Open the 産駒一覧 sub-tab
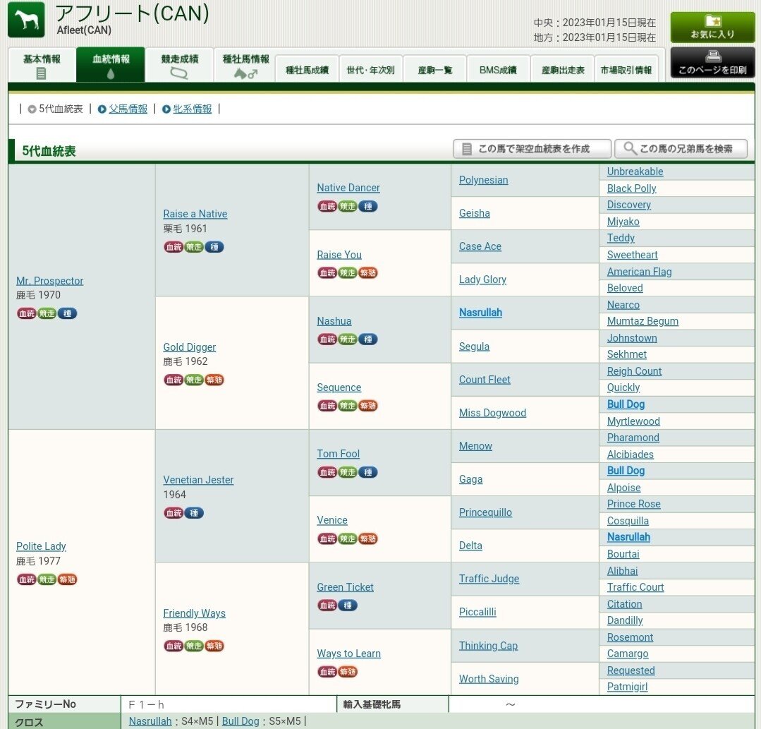The image size is (761, 729). pyautogui.click(x=435, y=69)
